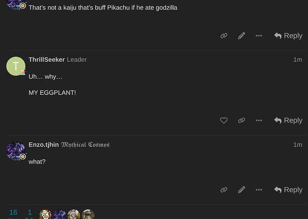Open ellipsis menu on the "what?" post
Screen dimensions: 308x219
point(259,190)
